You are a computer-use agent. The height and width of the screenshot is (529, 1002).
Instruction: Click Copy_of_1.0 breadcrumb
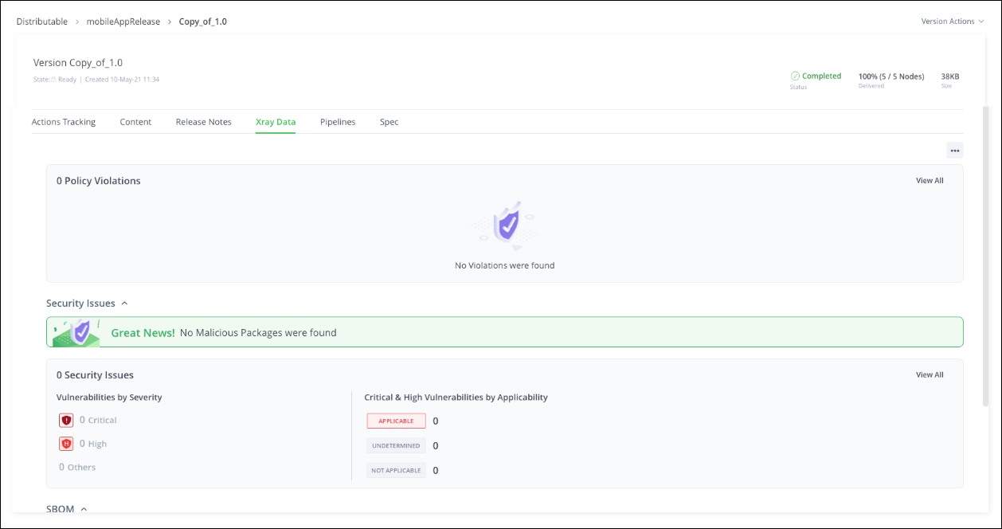203,22
